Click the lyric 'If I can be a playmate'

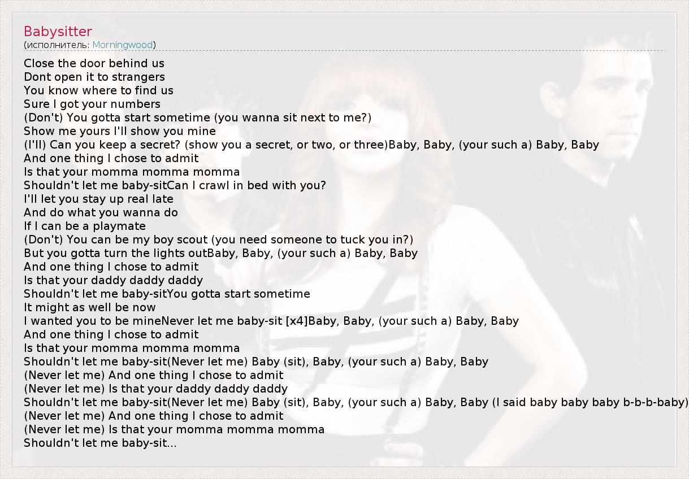[x=85, y=226]
